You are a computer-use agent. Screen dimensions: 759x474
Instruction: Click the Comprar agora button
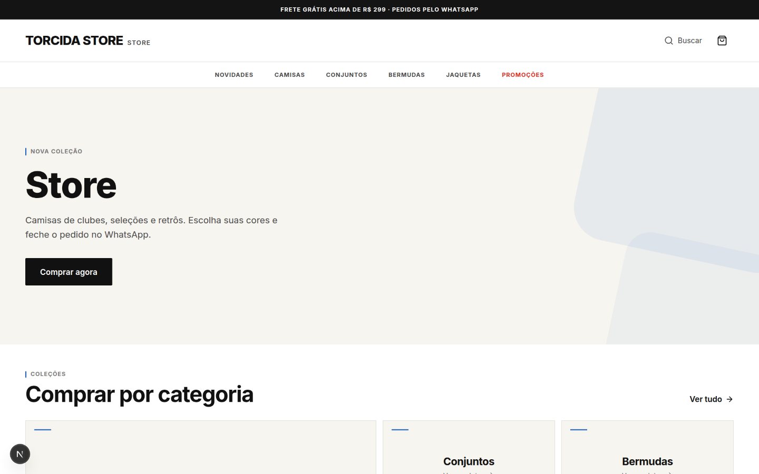tap(69, 272)
